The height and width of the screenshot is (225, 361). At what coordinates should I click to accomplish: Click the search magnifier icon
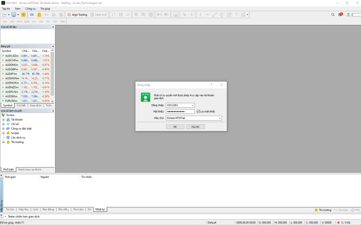[x=333, y=14]
